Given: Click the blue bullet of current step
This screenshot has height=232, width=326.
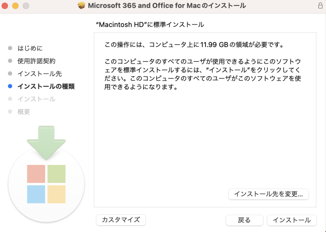Looking at the screenshot, I should pos(10,86).
